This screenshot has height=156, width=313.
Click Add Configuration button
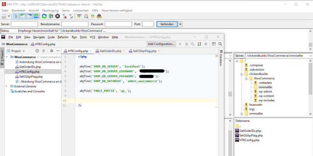pos(161,44)
